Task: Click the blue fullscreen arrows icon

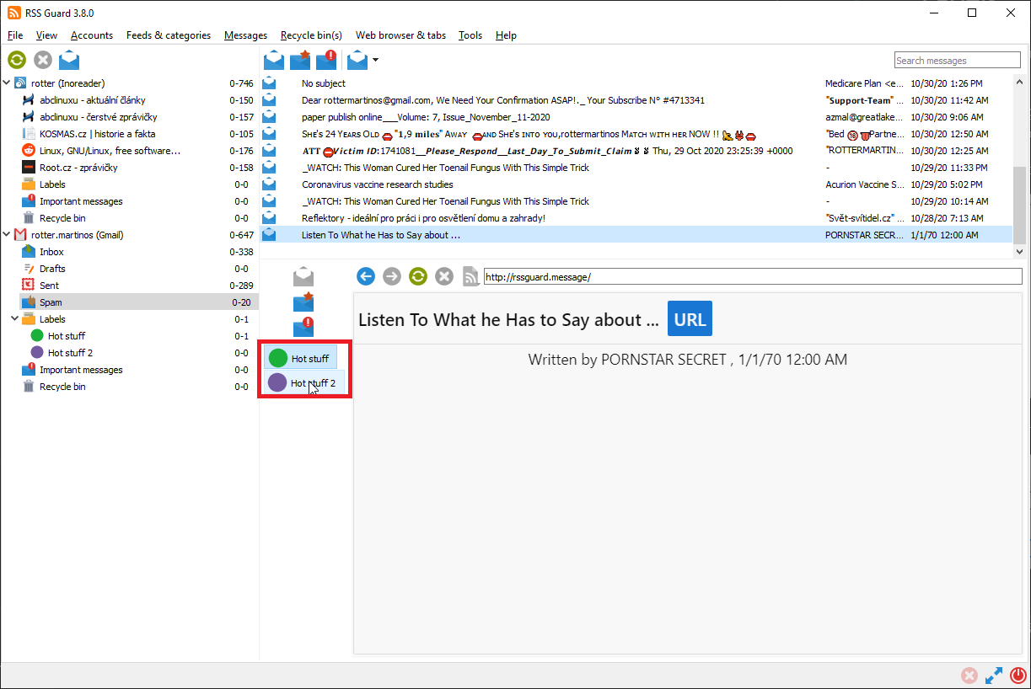Action: coord(993,676)
